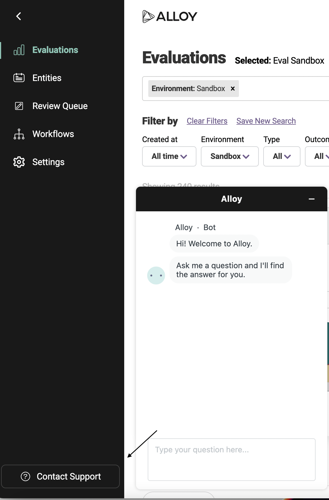Open the Environment Sandbox dropdown
This screenshot has width=329, height=500.
[x=230, y=156]
